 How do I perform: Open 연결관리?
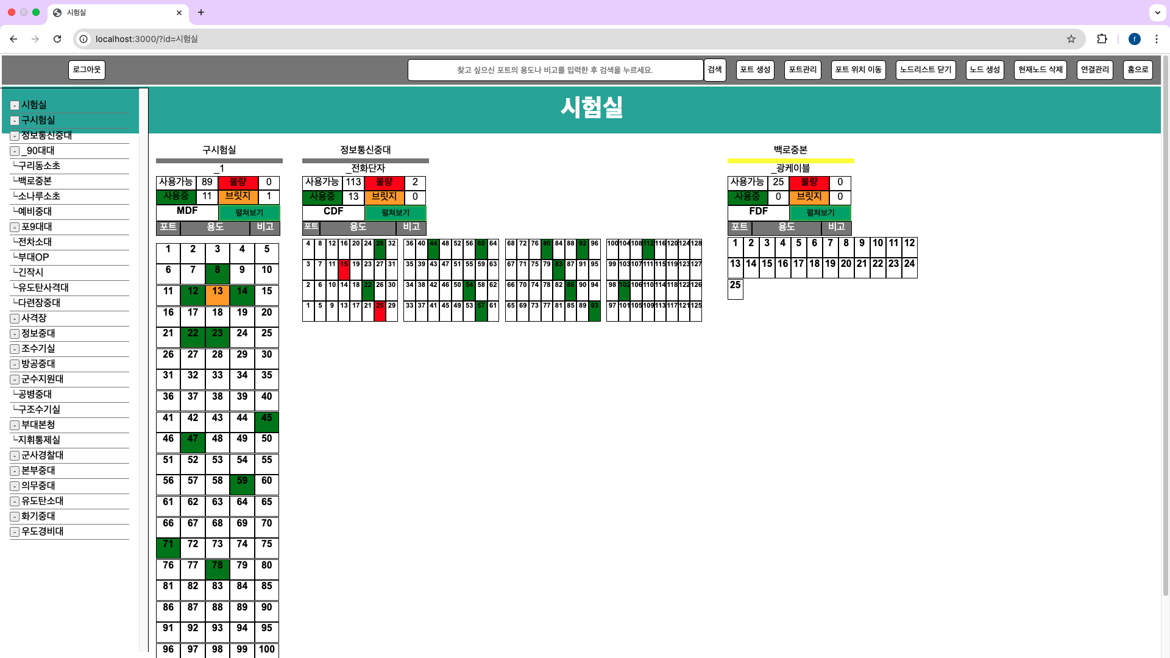tap(1095, 70)
